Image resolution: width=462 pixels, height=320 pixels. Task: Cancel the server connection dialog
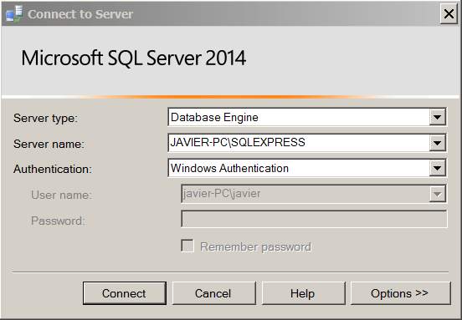pyautogui.click(x=214, y=293)
